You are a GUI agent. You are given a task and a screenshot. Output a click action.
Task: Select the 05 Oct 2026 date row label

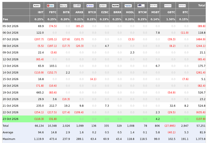click(10, 26)
